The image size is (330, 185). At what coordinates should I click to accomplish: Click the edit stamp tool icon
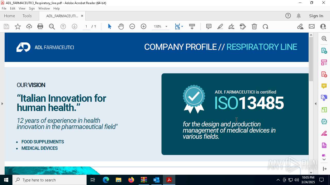tap(243, 26)
